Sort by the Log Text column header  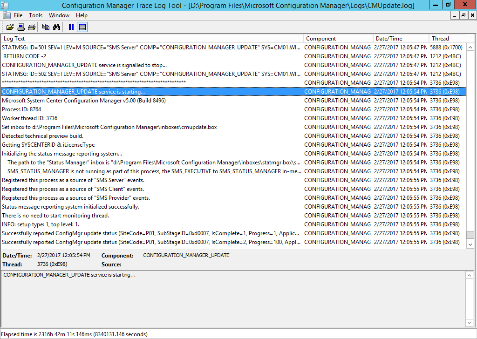click(152, 39)
